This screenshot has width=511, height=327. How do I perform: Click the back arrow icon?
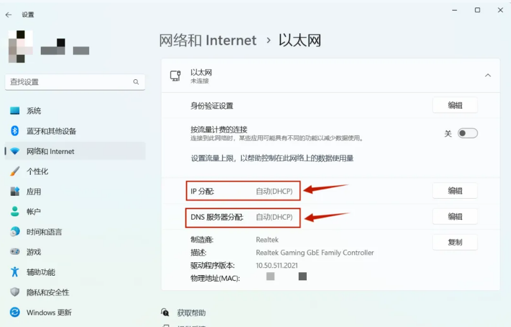pyautogui.click(x=8, y=15)
